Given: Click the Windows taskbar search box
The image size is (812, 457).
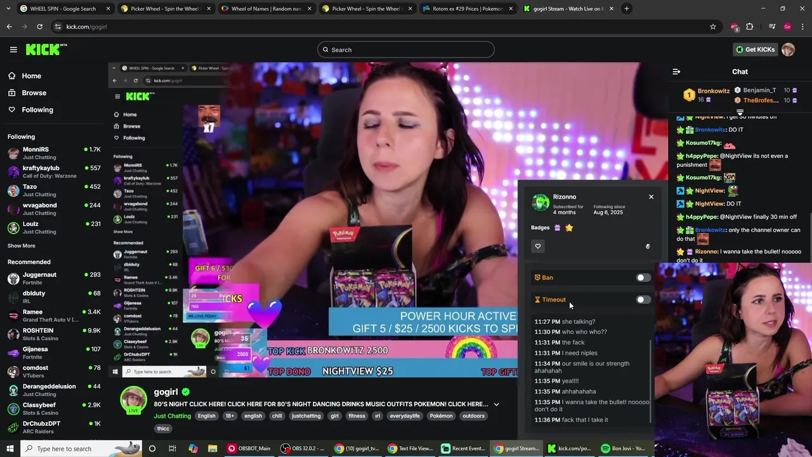Looking at the screenshot, I should pyautogui.click(x=81, y=449).
